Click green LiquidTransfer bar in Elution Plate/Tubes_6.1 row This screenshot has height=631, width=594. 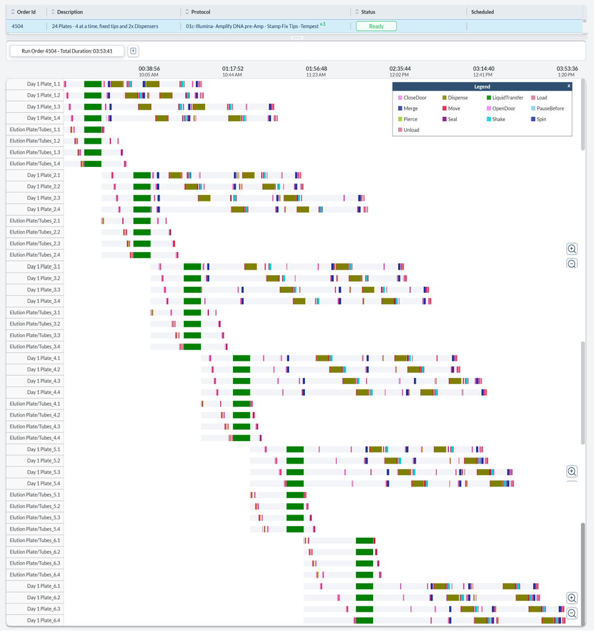tap(364, 541)
